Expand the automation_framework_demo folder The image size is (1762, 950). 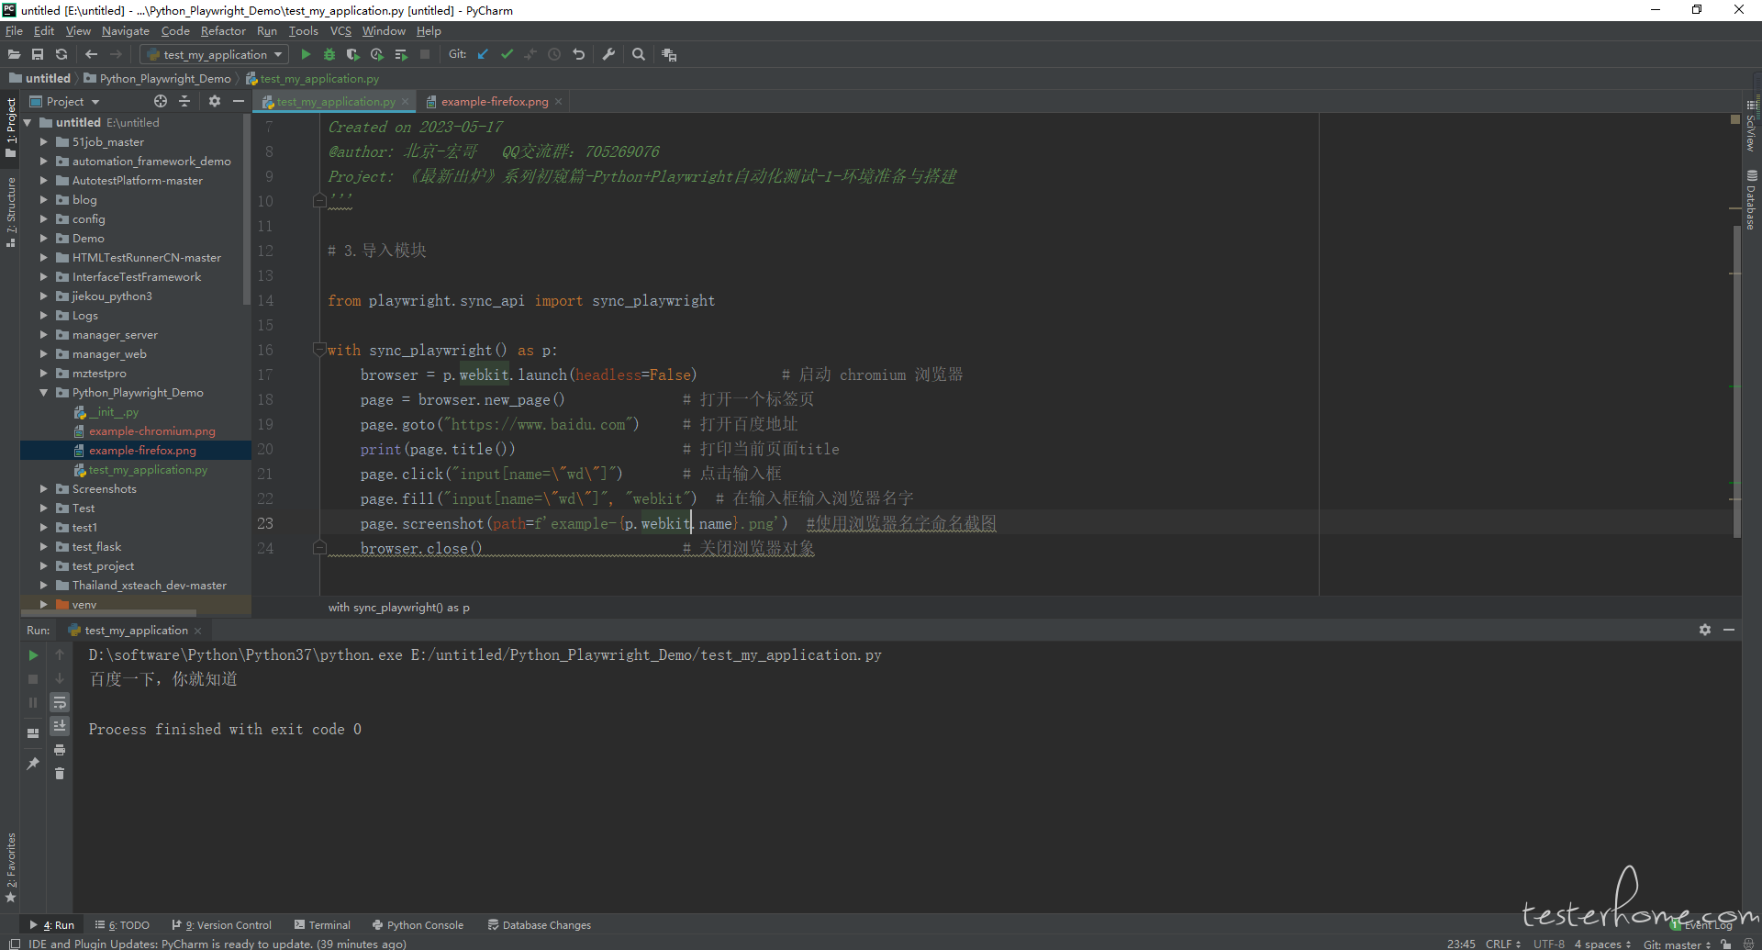43,162
